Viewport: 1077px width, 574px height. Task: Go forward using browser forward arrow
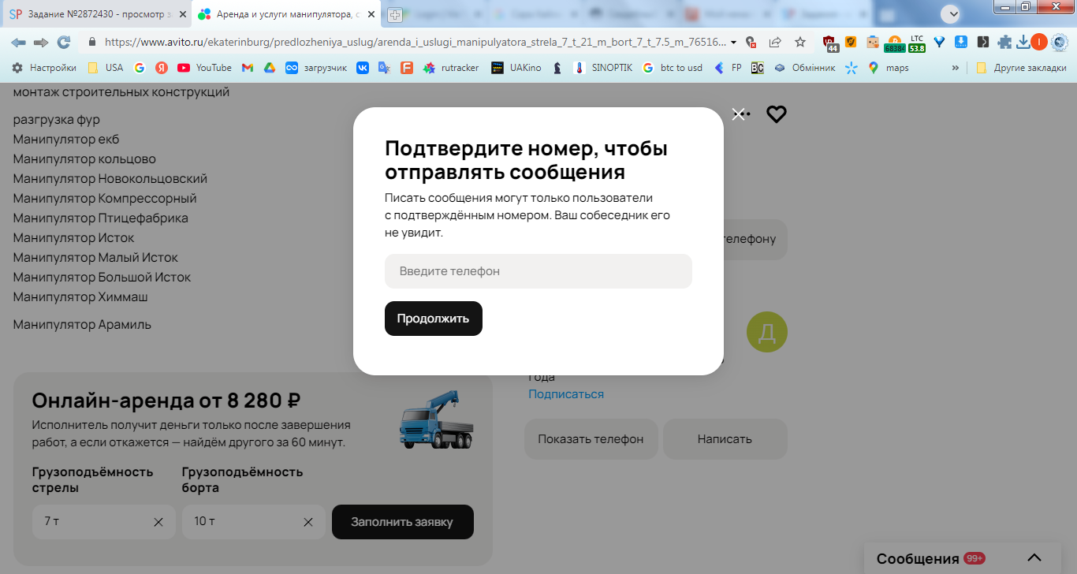(x=41, y=43)
